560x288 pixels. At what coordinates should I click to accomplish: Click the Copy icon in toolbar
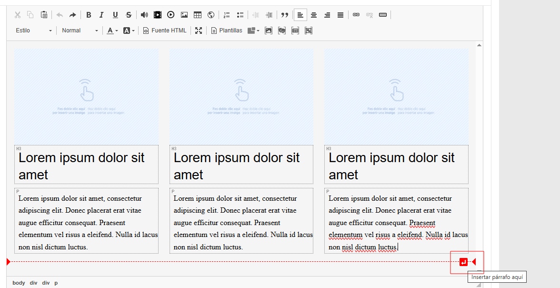click(30, 15)
